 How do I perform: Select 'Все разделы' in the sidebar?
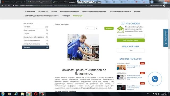(x=28, y=23)
